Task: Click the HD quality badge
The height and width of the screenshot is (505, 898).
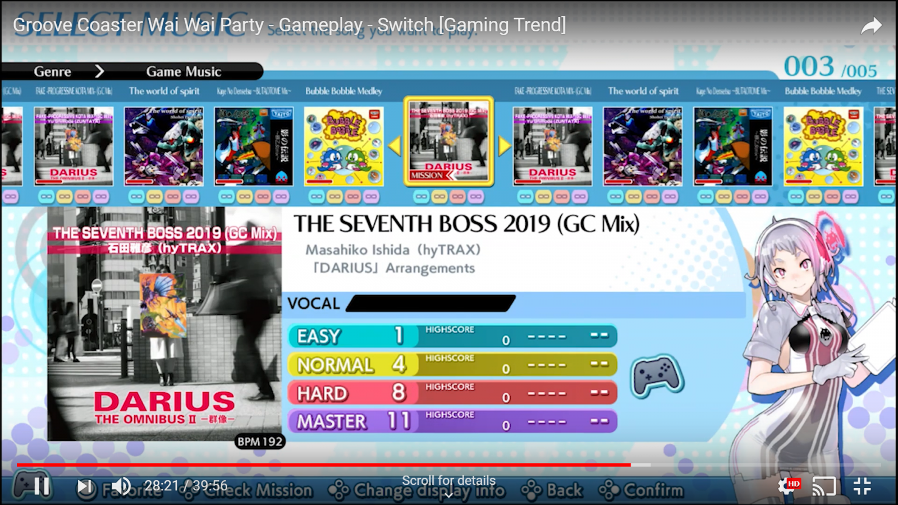Action: point(794,483)
